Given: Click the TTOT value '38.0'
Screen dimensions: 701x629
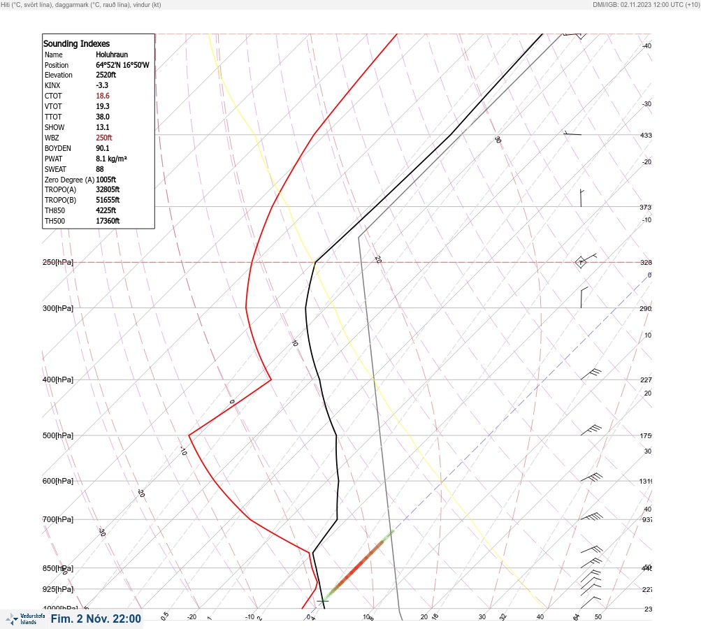Looking at the screenshot, I should 102,117.
